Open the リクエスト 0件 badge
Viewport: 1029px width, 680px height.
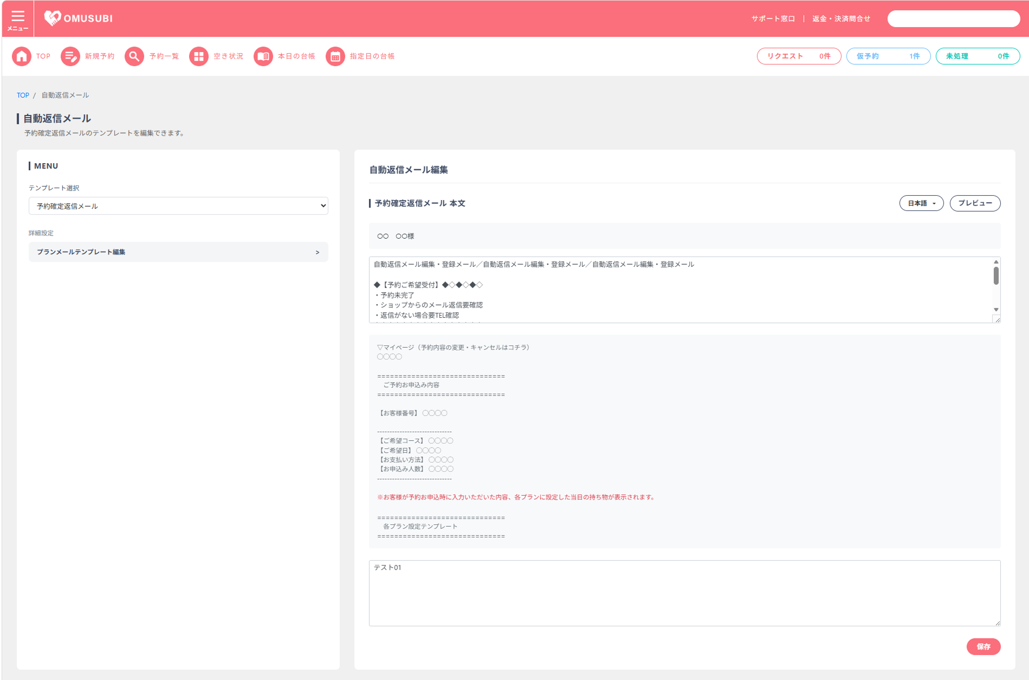pos(799,56)
